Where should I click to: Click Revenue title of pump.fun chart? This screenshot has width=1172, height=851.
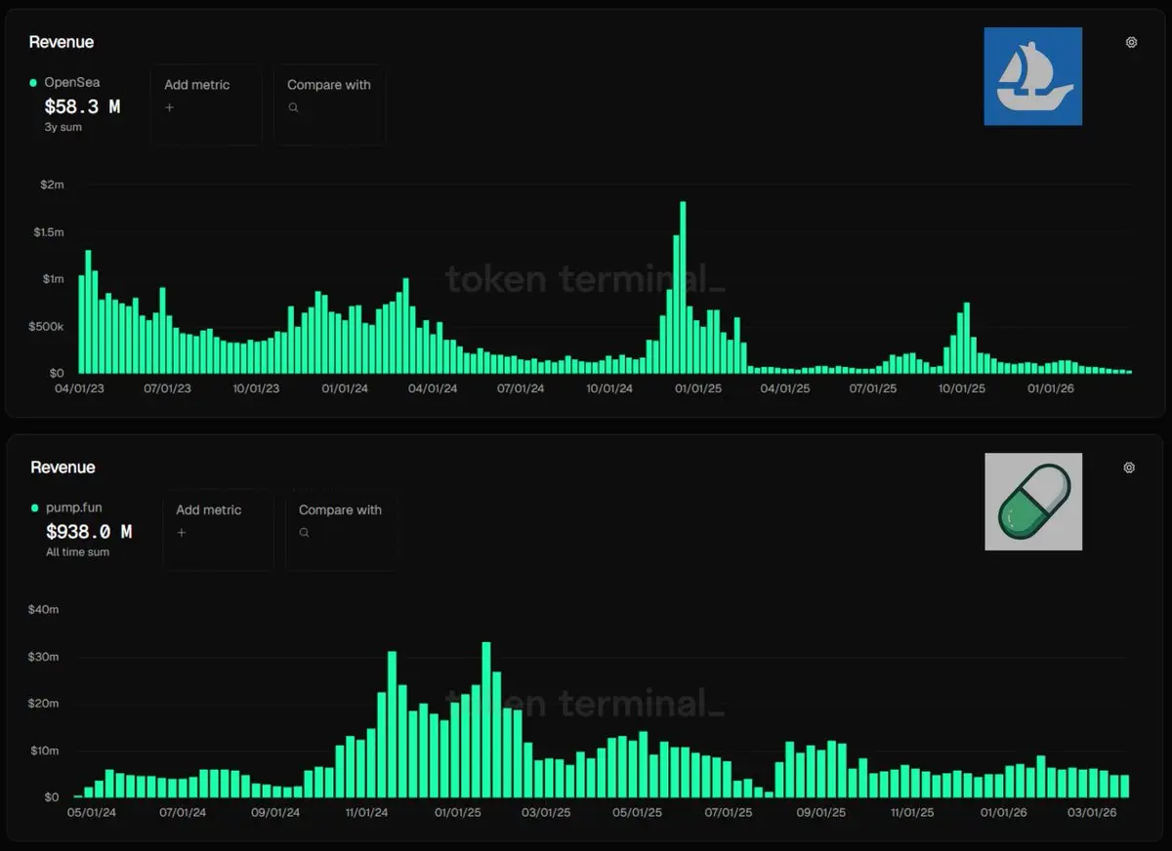click(63, 467)
